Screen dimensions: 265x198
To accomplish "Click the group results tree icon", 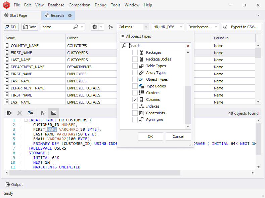I will (x=9, y=113).
